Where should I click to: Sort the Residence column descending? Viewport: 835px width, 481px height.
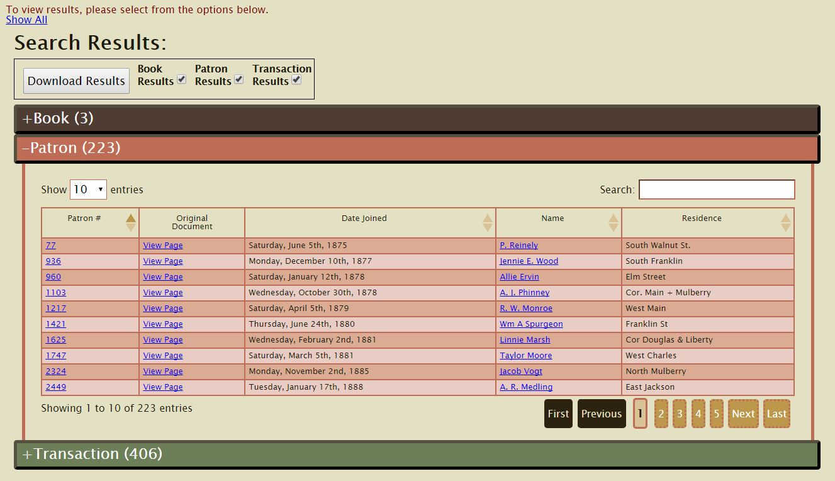coord(786,226)
